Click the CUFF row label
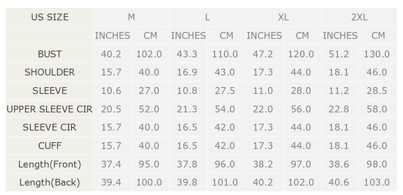This screenshot has width=403, height=195. [50, 146]
